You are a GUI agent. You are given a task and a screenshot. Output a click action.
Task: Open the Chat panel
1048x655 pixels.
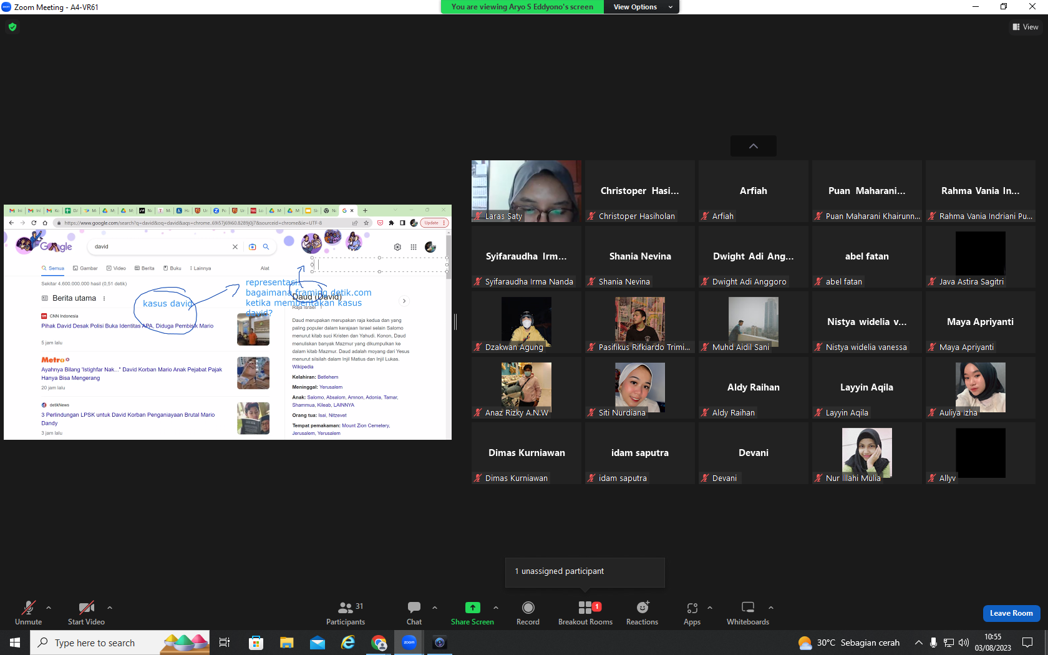[414, 613]
